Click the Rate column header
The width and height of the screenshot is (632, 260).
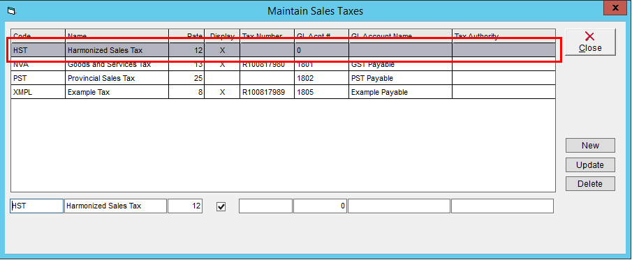click(186, 36)
